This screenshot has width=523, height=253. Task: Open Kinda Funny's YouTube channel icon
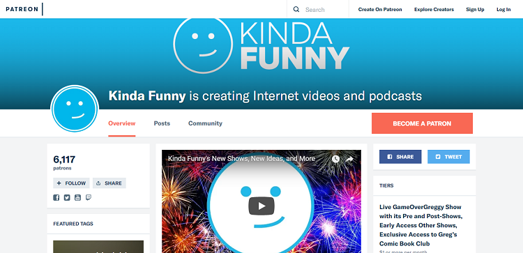pyautogui.click(x=77, y=197)
